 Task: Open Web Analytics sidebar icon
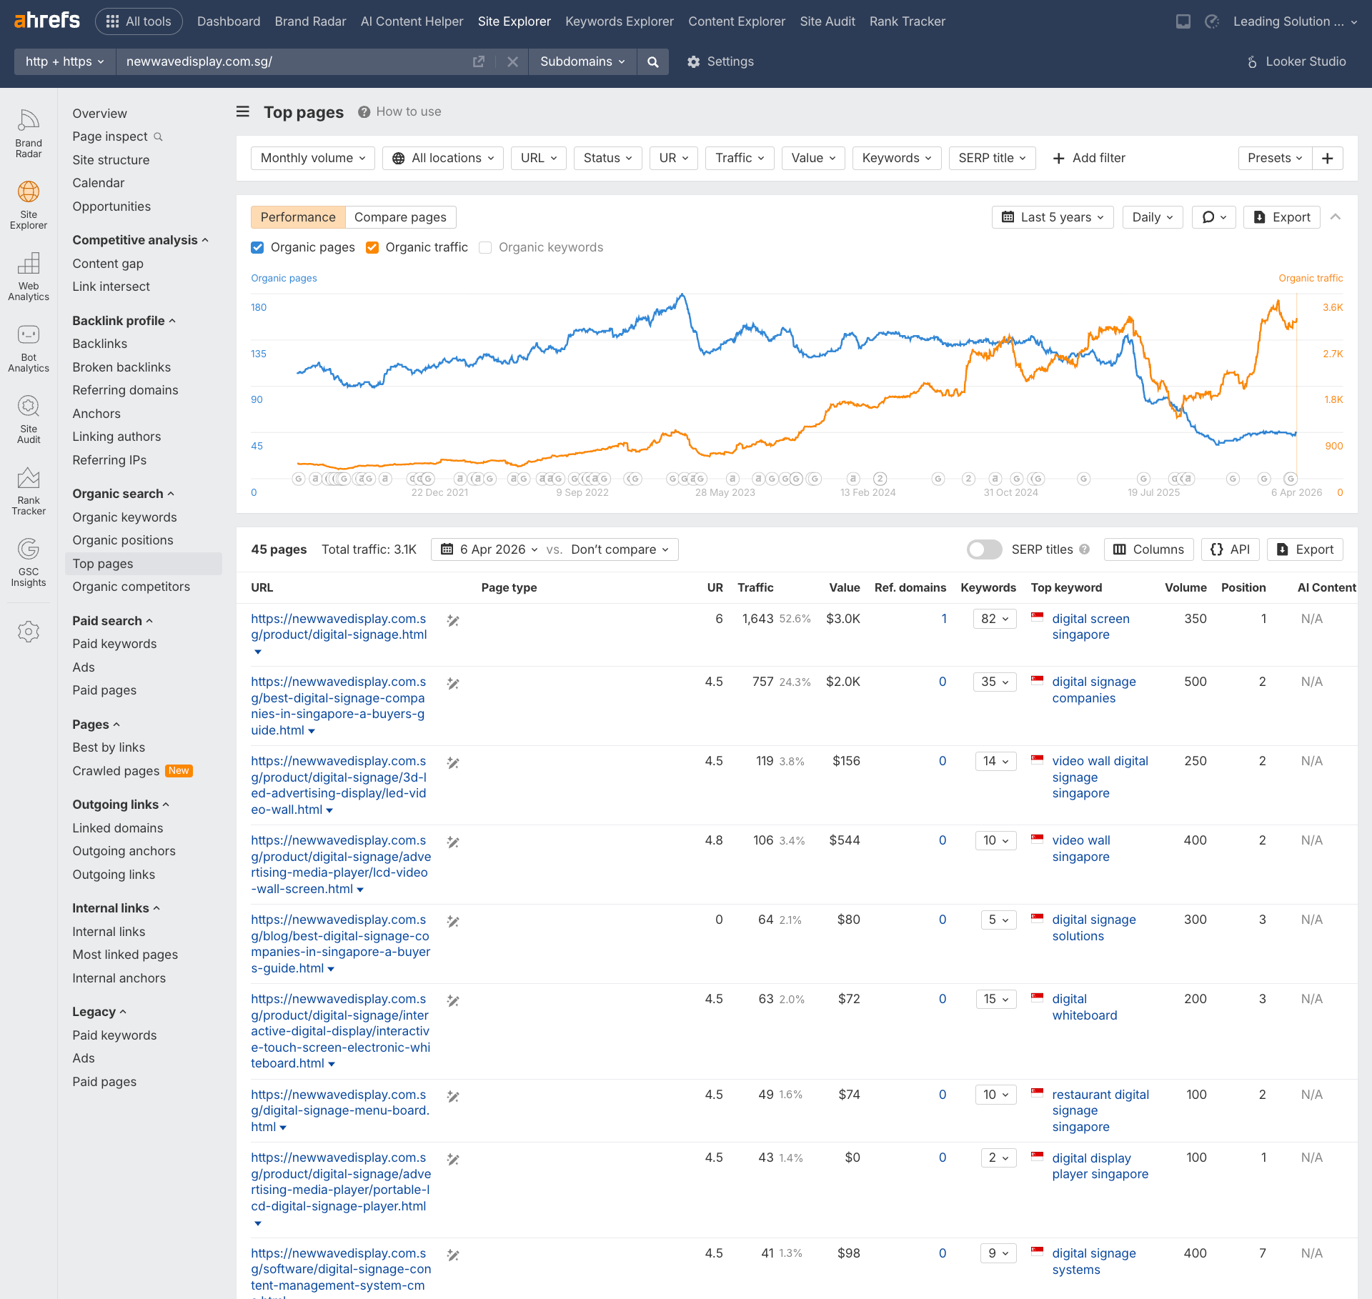point(29,277)
